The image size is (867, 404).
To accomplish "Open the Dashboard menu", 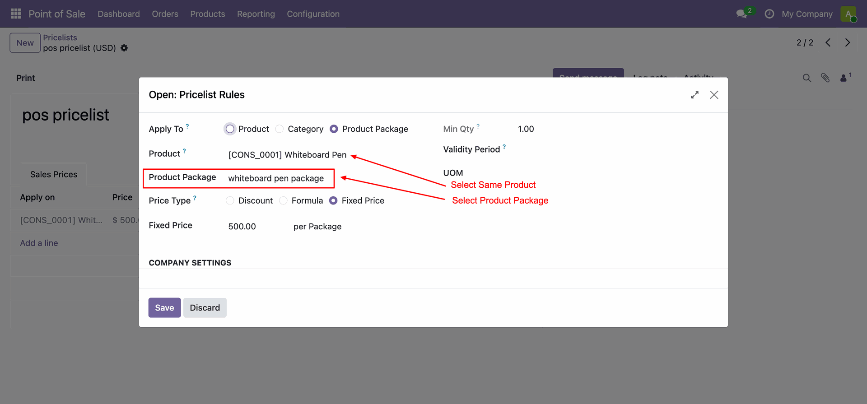I will (x=119, y=14).
